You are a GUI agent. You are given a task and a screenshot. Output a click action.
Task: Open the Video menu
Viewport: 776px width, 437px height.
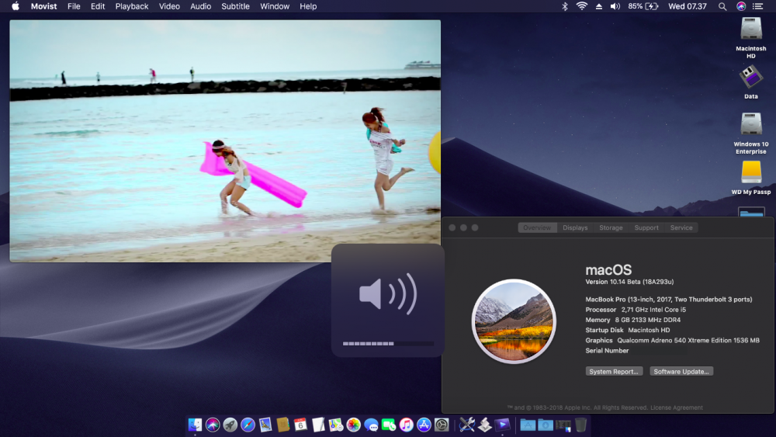coord(169,6)
